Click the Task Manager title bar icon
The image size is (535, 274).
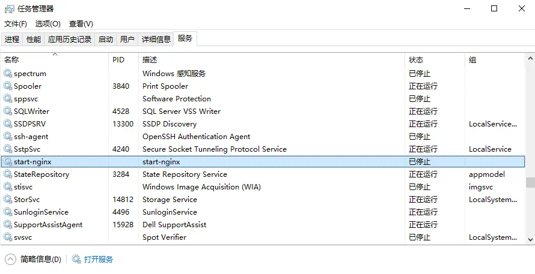(10, 9)
